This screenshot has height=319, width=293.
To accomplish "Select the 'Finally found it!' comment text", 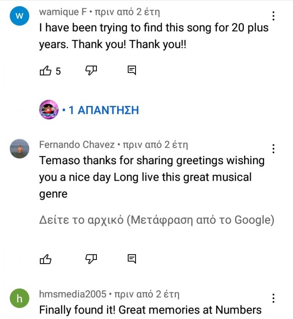I will tap(150, 310).
